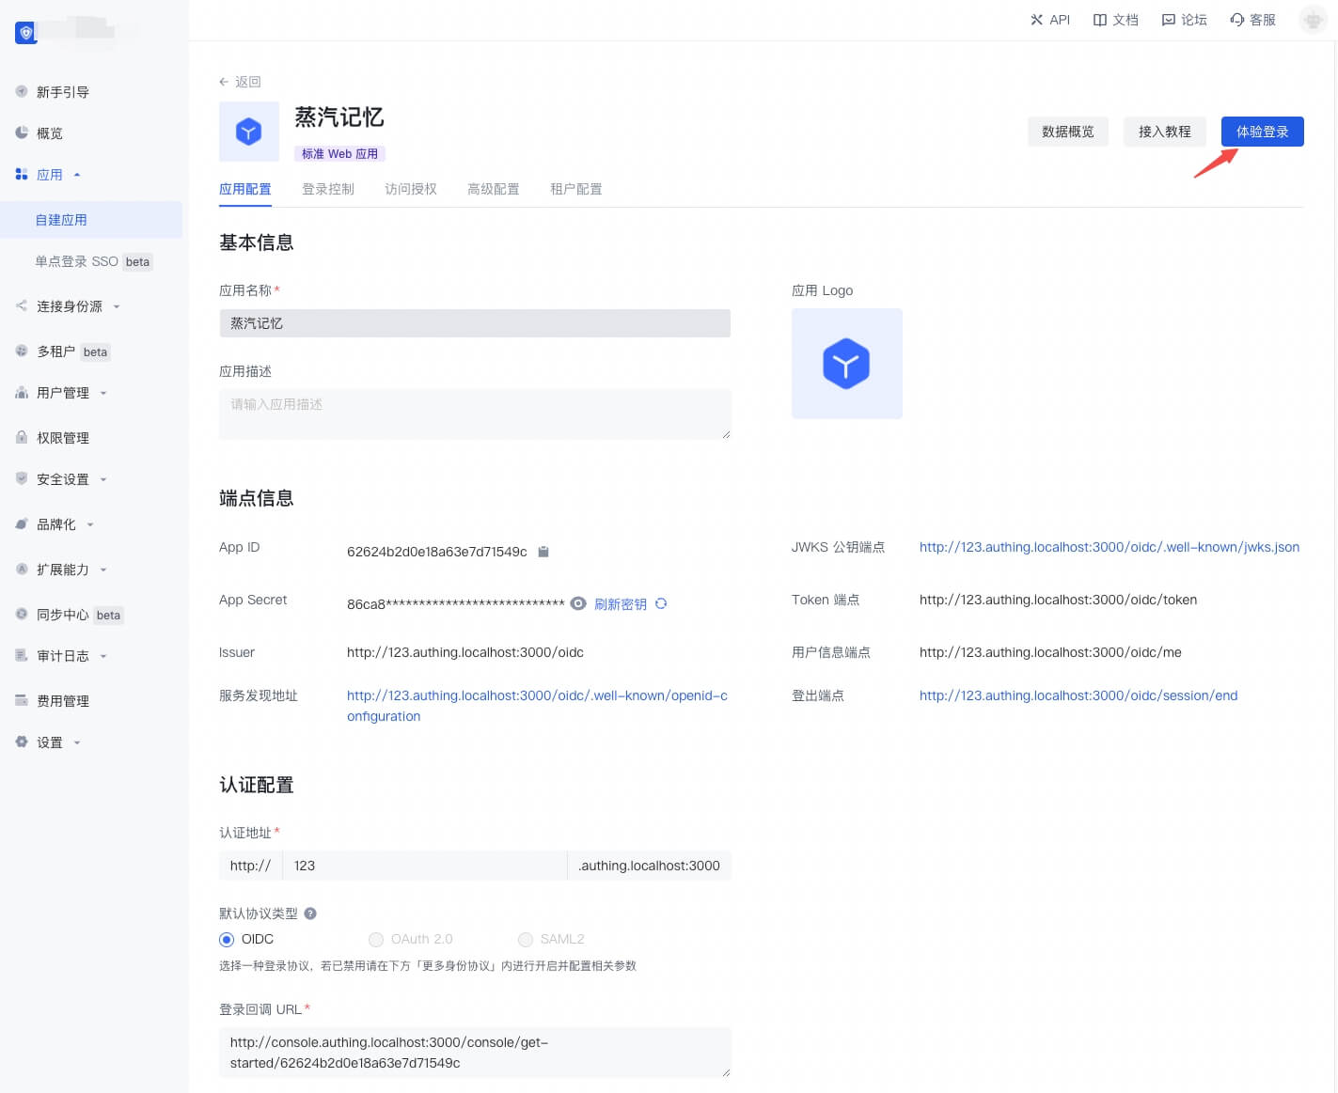Reveal App Secret with the eye icon
1338x1093 pixels.
(x=578, y=603)
